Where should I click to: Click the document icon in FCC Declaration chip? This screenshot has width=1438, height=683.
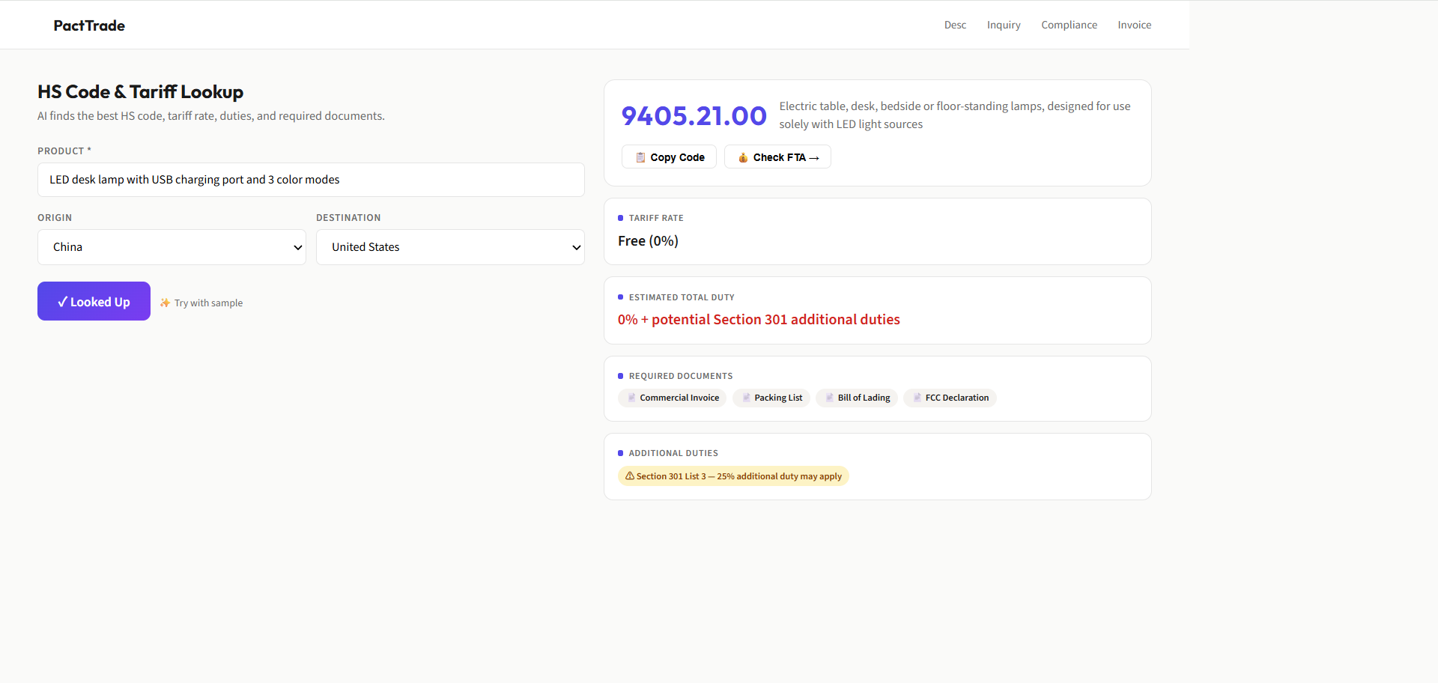click(917, 398)
